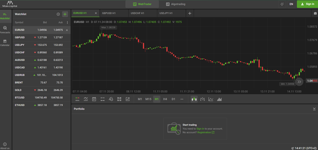
Task: Open the chart settings tool
Action: [x=128, y=99]
